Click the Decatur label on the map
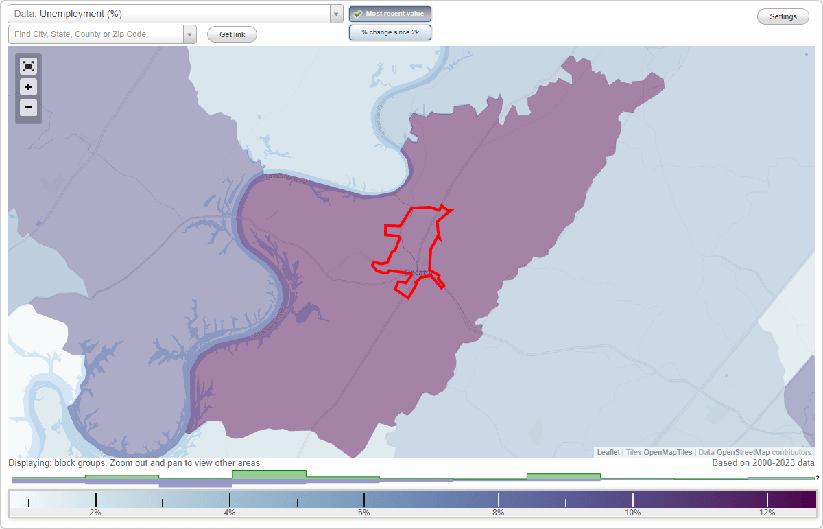Image resolution: width=823 pixels, height=529 pixels. (419, 272)
